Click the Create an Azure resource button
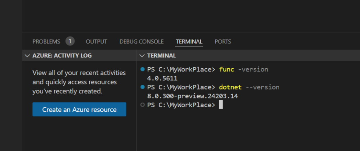The image size is (360, 151). point(79,109)
